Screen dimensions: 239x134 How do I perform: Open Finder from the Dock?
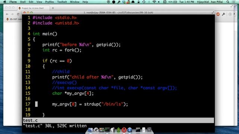[x=90, y=130]
